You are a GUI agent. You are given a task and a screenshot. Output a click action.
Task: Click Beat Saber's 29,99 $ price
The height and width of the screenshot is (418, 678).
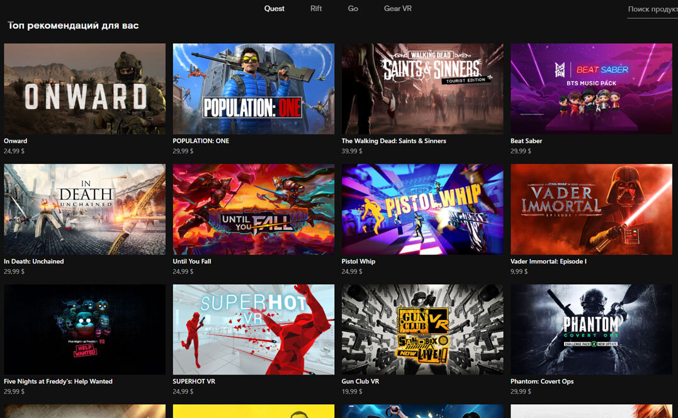(521, 151)
